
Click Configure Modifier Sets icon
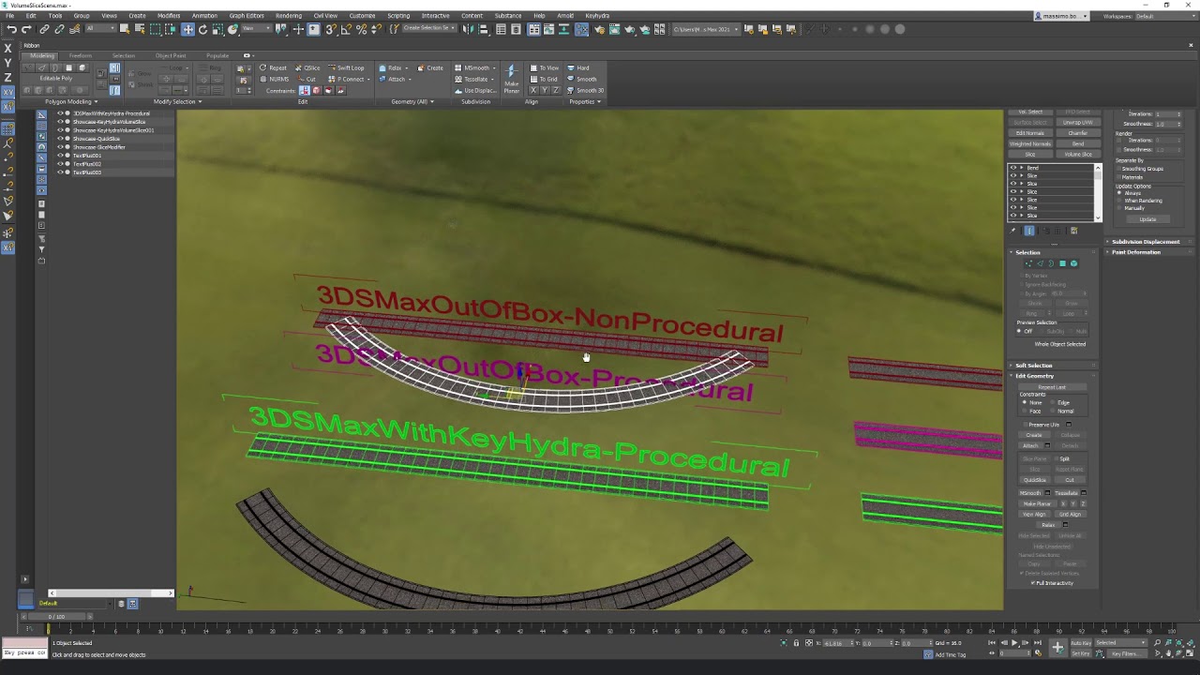(x=1073, y=231)
